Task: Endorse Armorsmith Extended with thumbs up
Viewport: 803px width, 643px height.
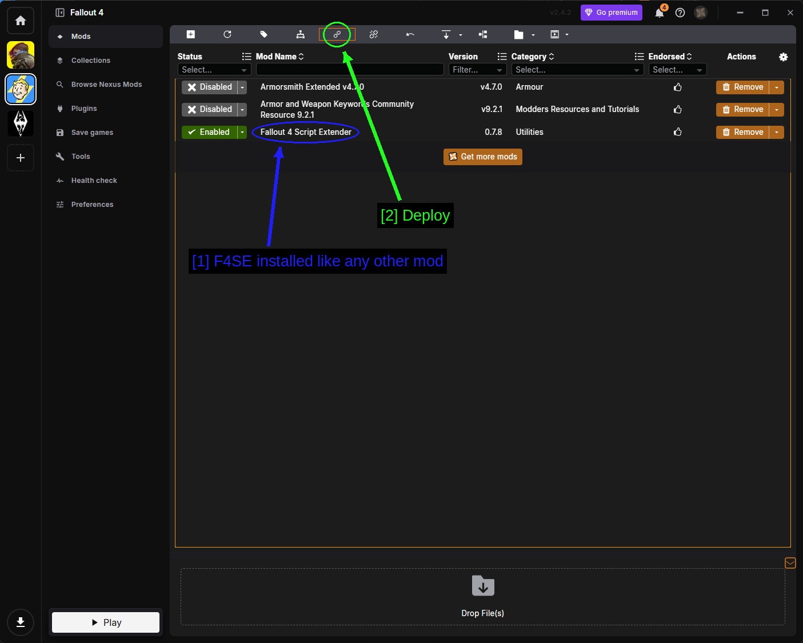Action: [x=678, y=87]
